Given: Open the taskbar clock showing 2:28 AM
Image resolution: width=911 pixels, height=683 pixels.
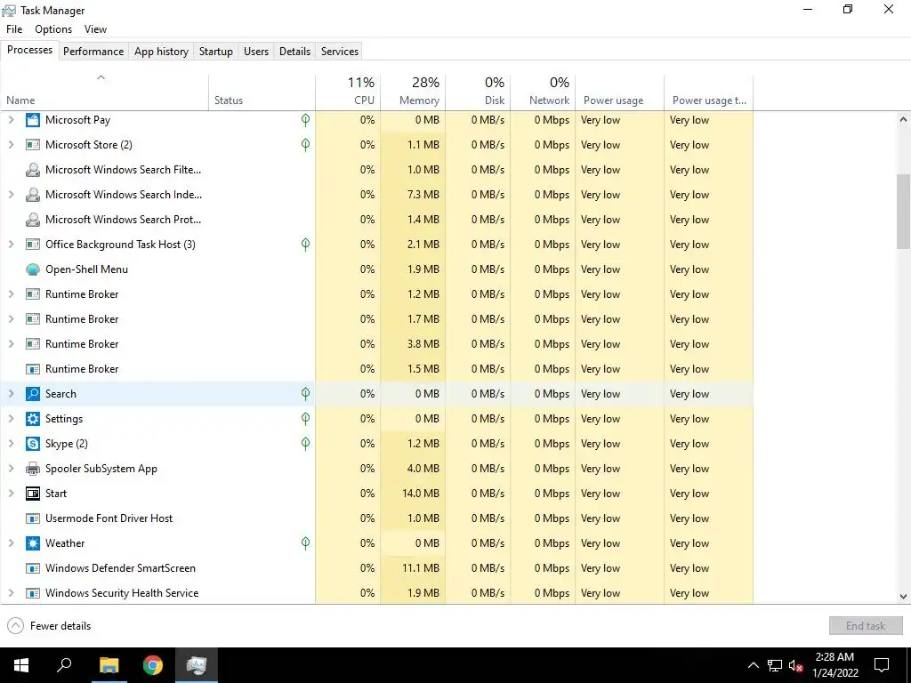Looking at the screenshot, I should 834,665.
